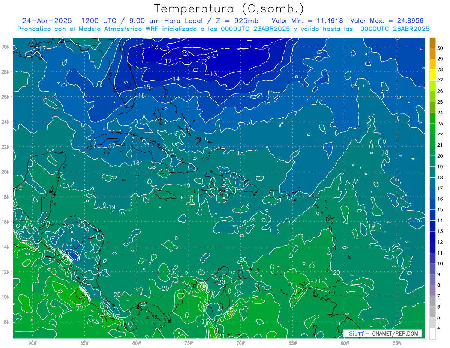Click the color scale label 16

click(x=440, y=199)
